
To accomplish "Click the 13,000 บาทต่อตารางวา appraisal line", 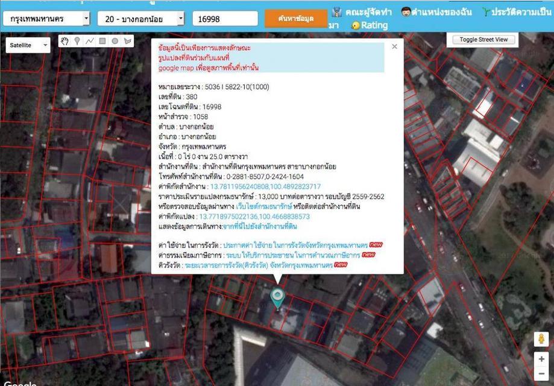I will click(271, 197).
